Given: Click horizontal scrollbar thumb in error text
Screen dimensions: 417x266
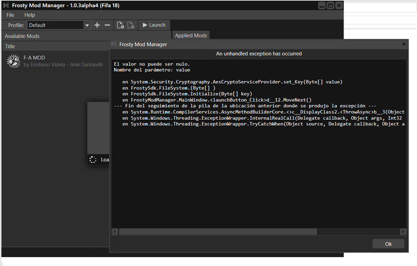Looking at the screenshot, I should [x=218, y=232].
